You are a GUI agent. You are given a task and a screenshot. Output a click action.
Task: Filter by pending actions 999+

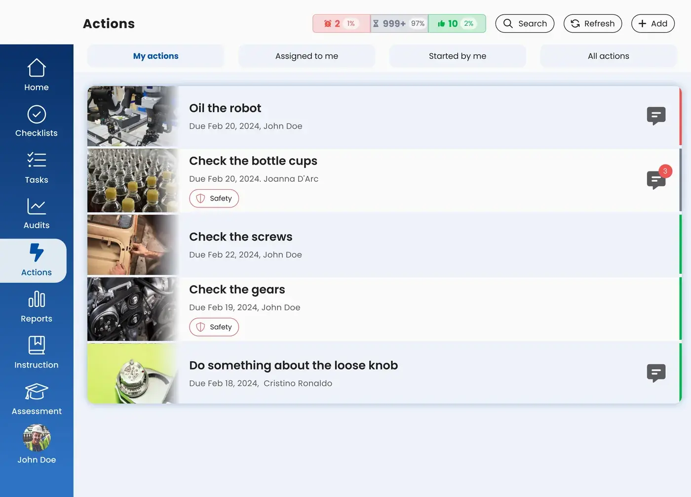pos(399,24)
